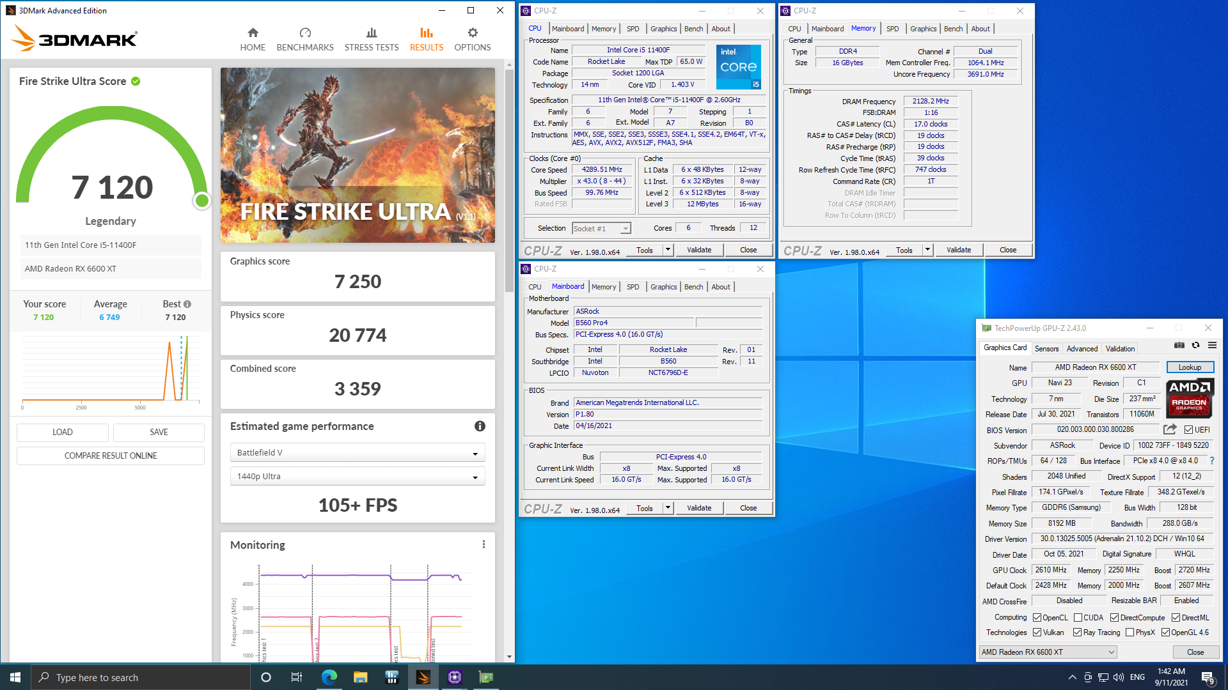Open Task View on the taskbar
1228x690 pixels.
(297, 677)
